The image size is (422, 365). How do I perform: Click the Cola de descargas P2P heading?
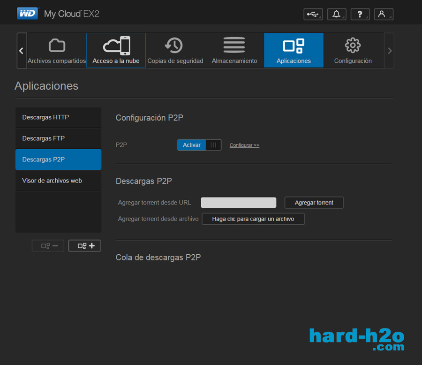(x=158, y=258)
